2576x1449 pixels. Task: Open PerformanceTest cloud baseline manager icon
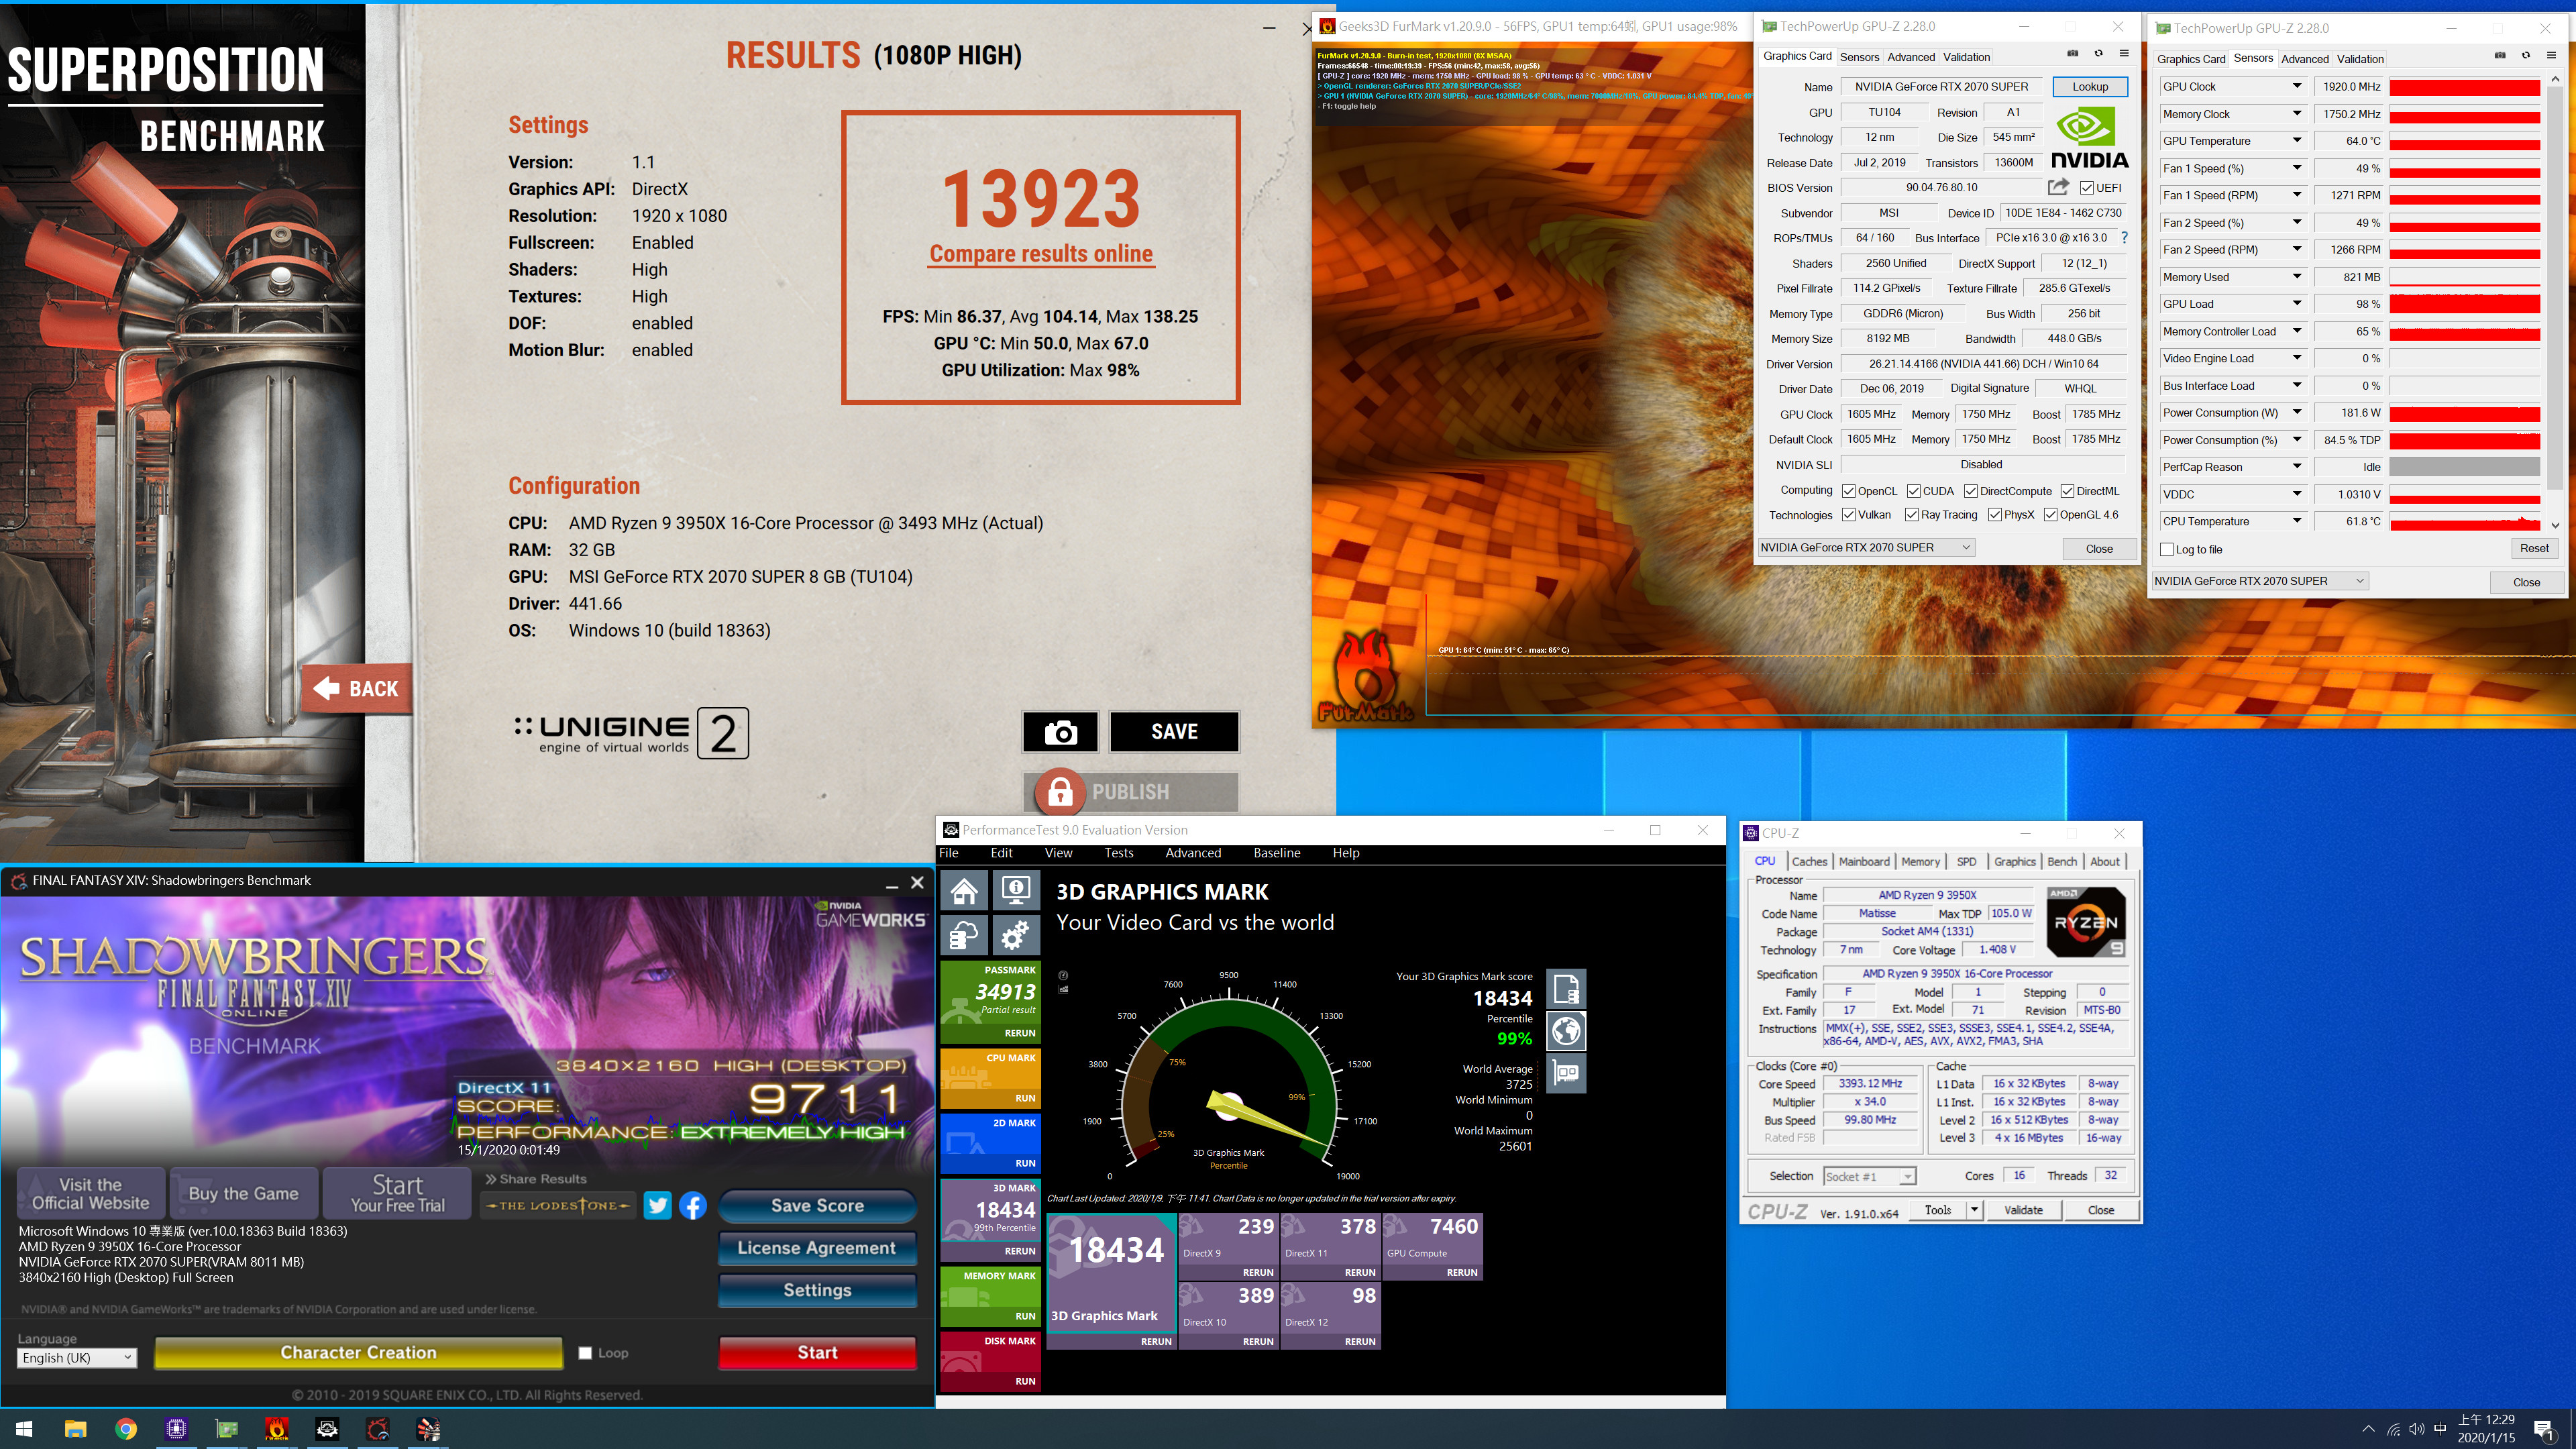(964, 936)
